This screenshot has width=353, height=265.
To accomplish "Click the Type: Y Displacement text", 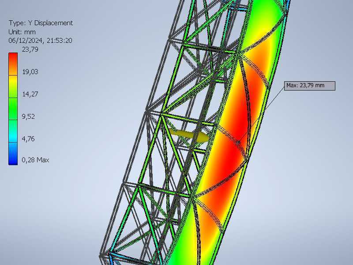I will coord(41,23).
